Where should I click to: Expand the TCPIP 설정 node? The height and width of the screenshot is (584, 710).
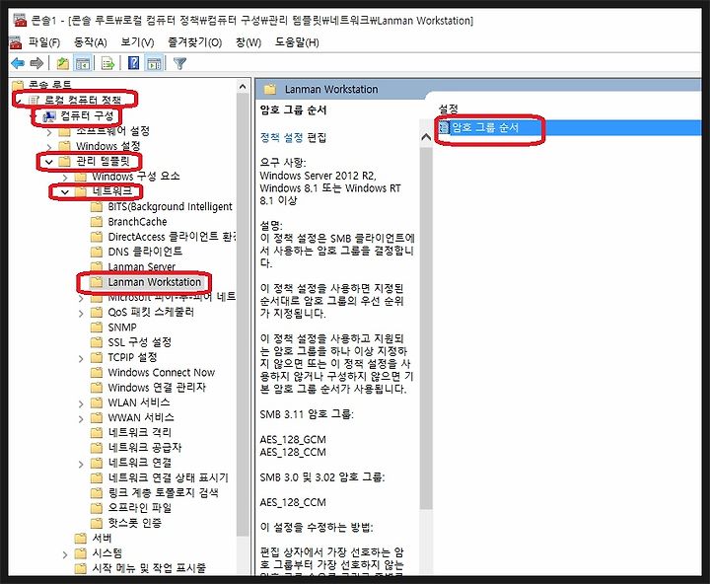pos(81,358)
